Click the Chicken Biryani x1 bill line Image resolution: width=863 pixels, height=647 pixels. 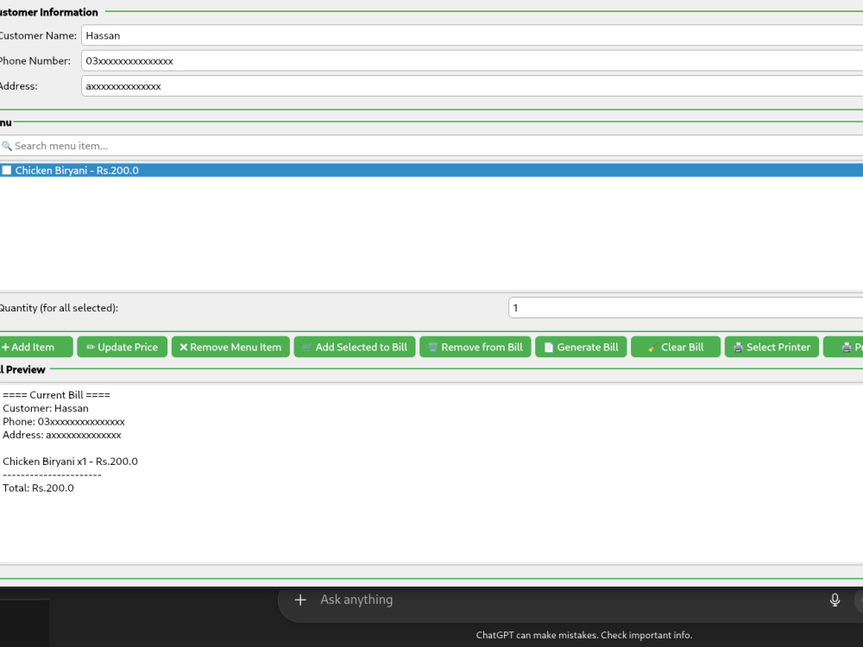click(x=70, y=462)
